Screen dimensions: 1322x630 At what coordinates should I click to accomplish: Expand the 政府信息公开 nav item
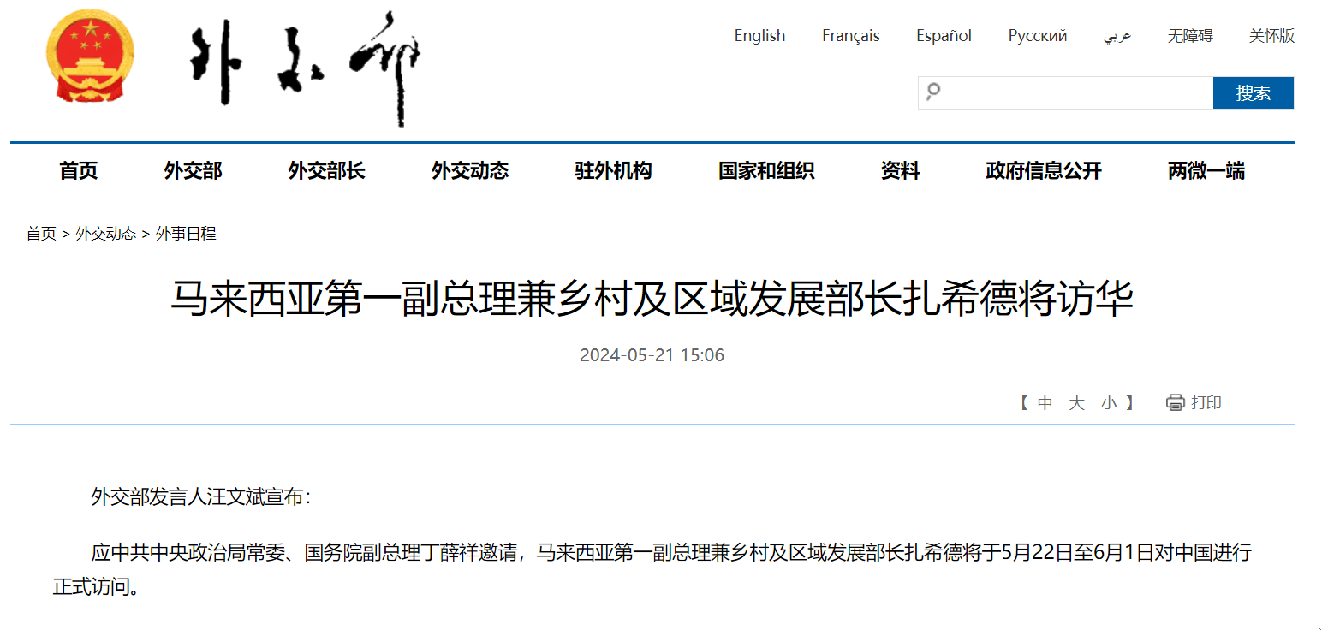tap(1043, 171)
